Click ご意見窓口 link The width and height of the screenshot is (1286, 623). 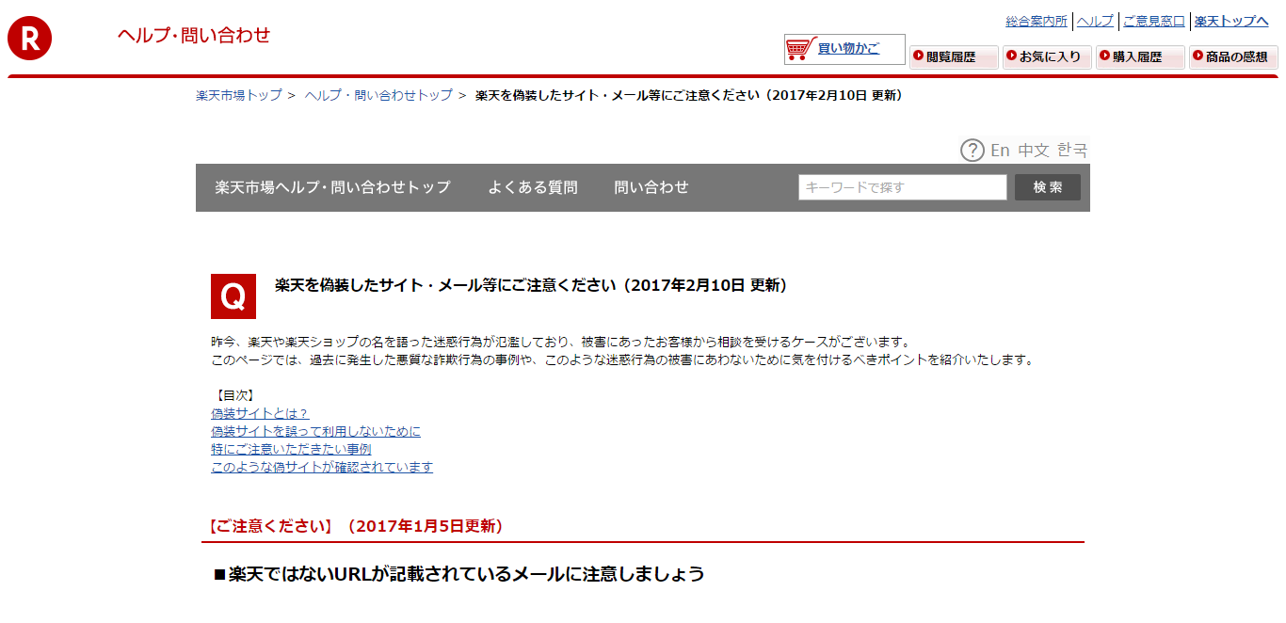pyautogui.click(x=1154, y=21)
